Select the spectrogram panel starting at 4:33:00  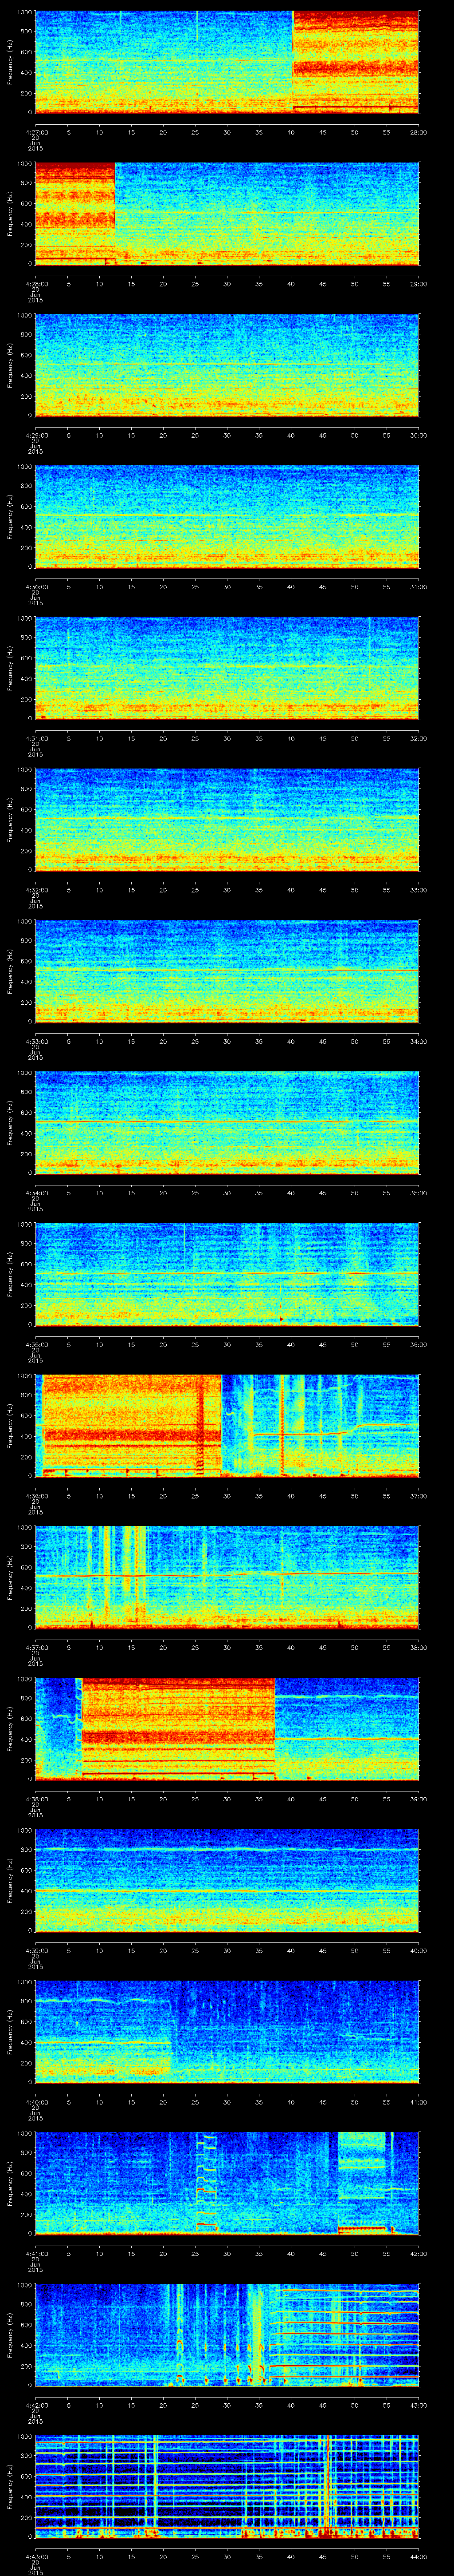(x=227, y=971)
